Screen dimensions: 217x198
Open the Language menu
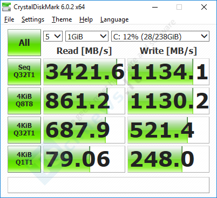coord(114,19)
